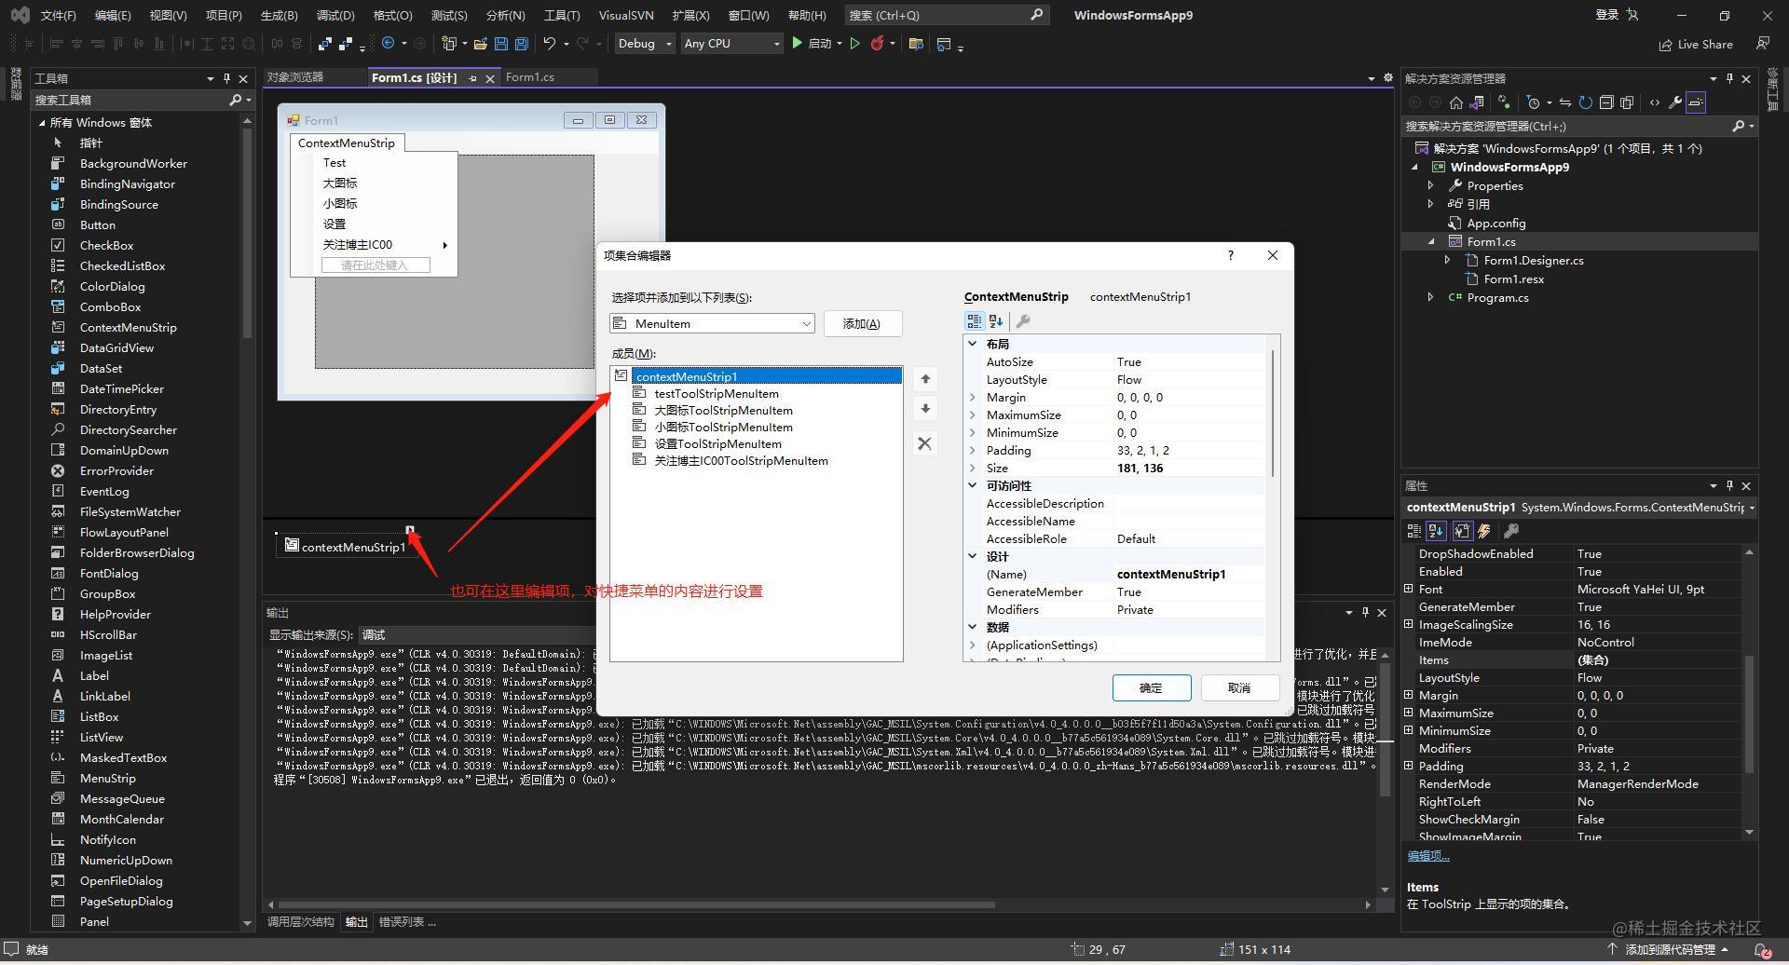Screen dimensions: 1789x965
Task: Toggle Preview Selected Items in Solution Explorer
Action: coord(1696,102)
